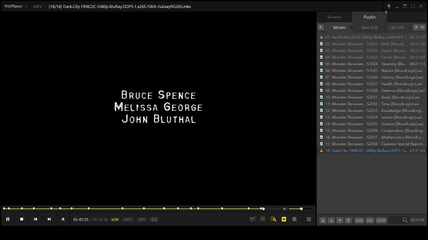Image resolution: width=428 pixels, height=240 pixels.
Task: Click the elapsed time 01:45:55
Action: [x=81, y=220]
